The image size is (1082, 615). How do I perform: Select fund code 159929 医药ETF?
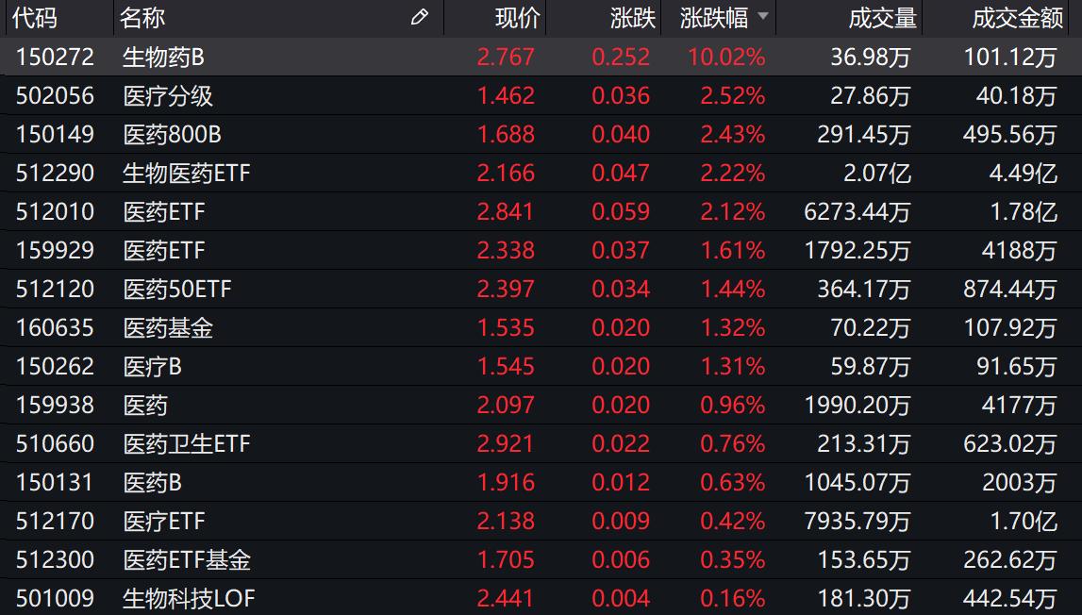[x=541, y=250]
